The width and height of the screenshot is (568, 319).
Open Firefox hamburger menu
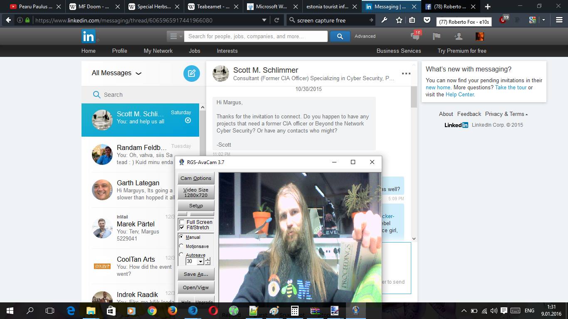559,20
